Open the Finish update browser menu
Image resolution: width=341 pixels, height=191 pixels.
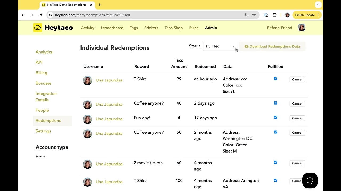tap(307, 15)
